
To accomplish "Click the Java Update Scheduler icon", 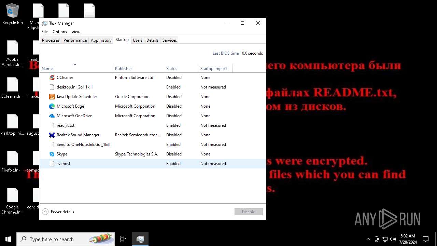I will point(52,97).
